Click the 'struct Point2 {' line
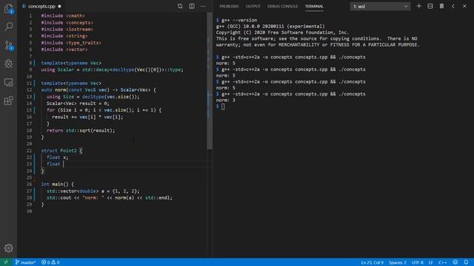This screenshot has width=474, height=266. click(61, 151)
